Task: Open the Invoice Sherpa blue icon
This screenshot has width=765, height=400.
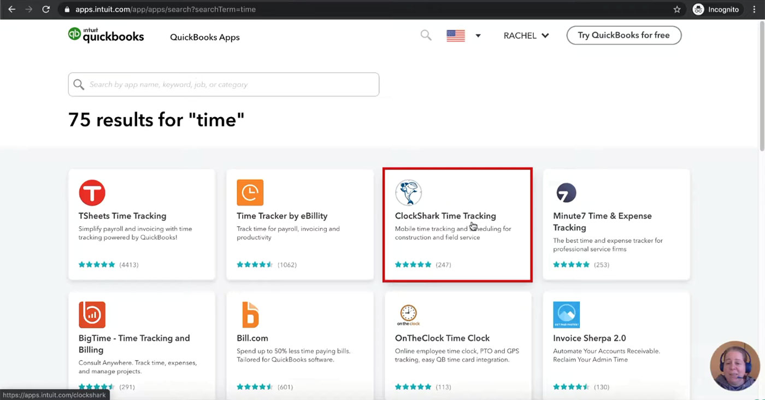Action: point(566,315)
